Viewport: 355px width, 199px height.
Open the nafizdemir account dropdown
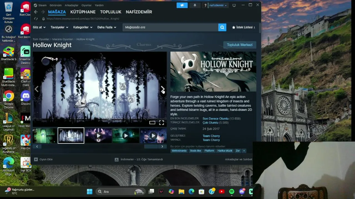coord(218,5)
